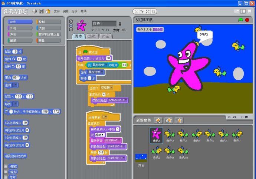Select sprite 角色2 thumbnail
Image resolution: width=256 pixels, height=179 pixels.
(x=170, y=135)
